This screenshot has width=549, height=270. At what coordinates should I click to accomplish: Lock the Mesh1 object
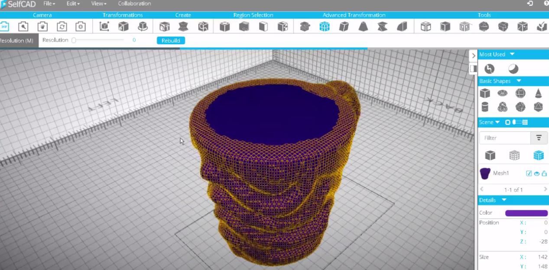(543, 174)
